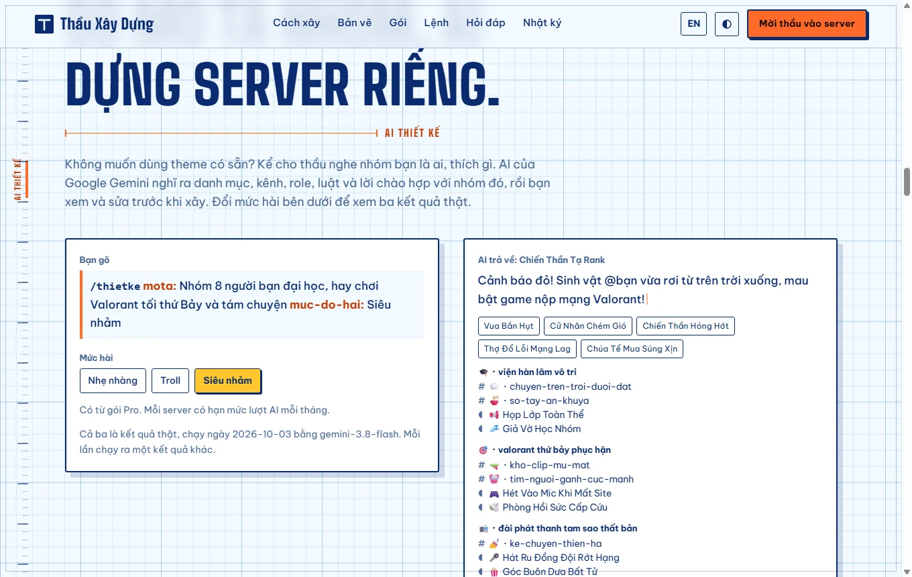This screenshot has height=577, width=912.
Task: Click the Chiến Thần Hóng Hớt role tag
Action: (685, 326)
